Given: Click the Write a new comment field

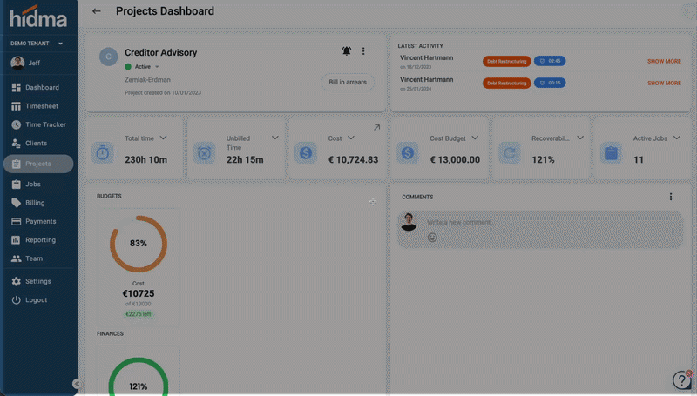Looking at the screenshot, I should (x=539, y=230).
